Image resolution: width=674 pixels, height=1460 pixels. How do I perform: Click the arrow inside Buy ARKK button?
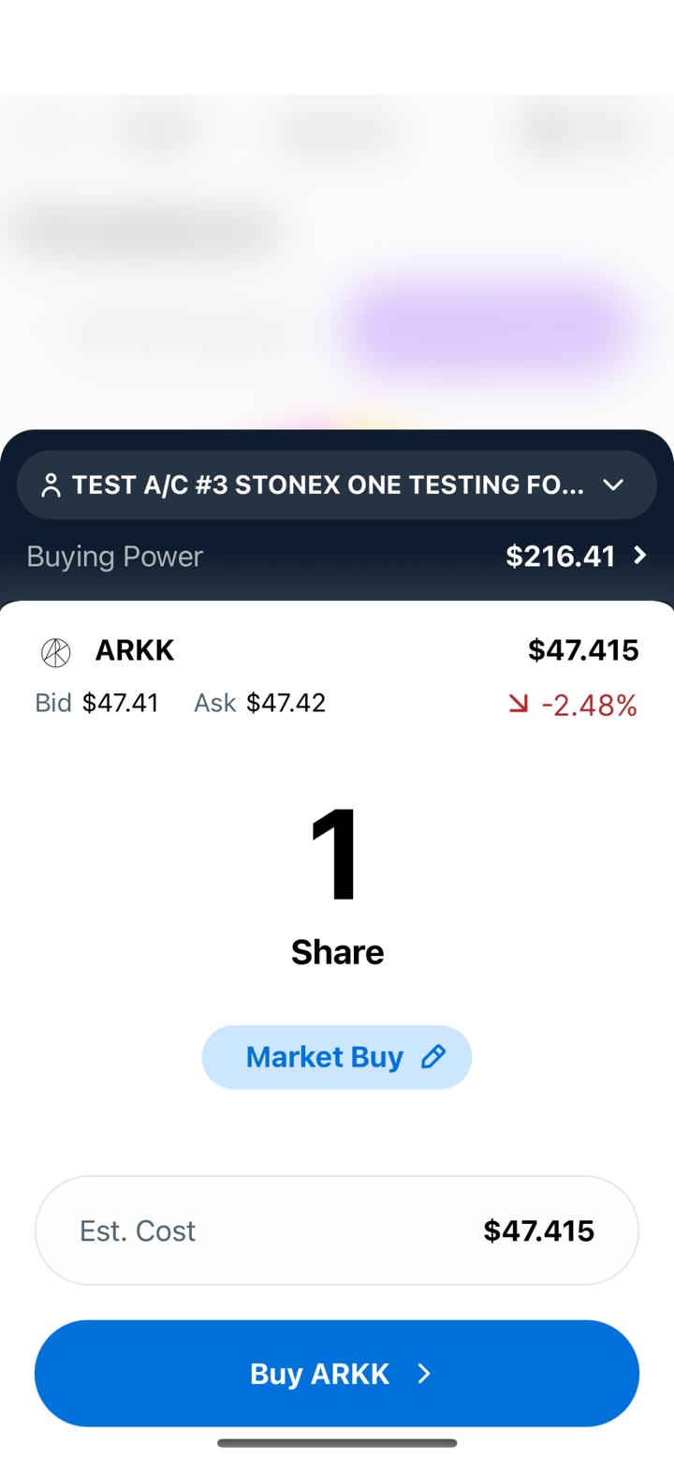425,1374
